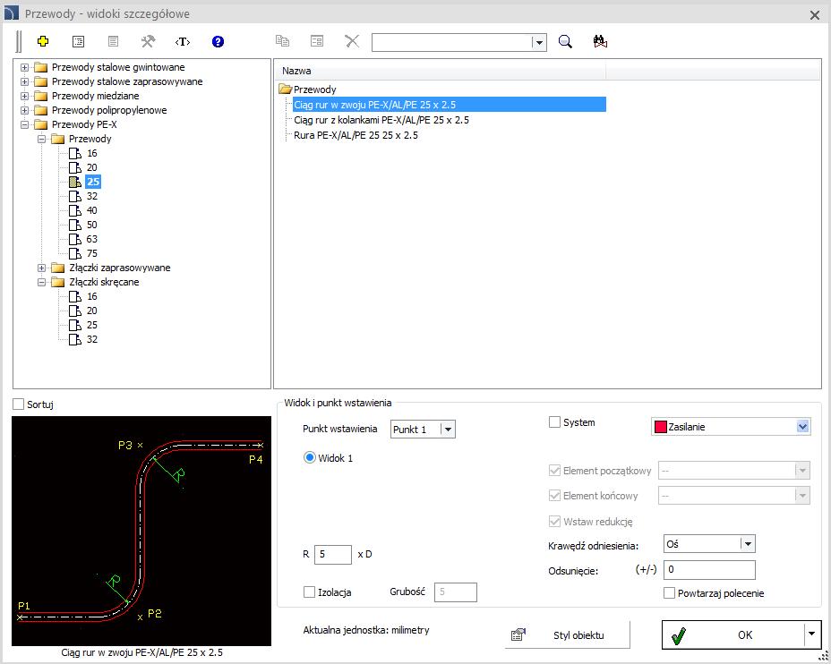Close the Przewody dialog window
Viewport: 831px width, 664px height.
pos(815,15)
